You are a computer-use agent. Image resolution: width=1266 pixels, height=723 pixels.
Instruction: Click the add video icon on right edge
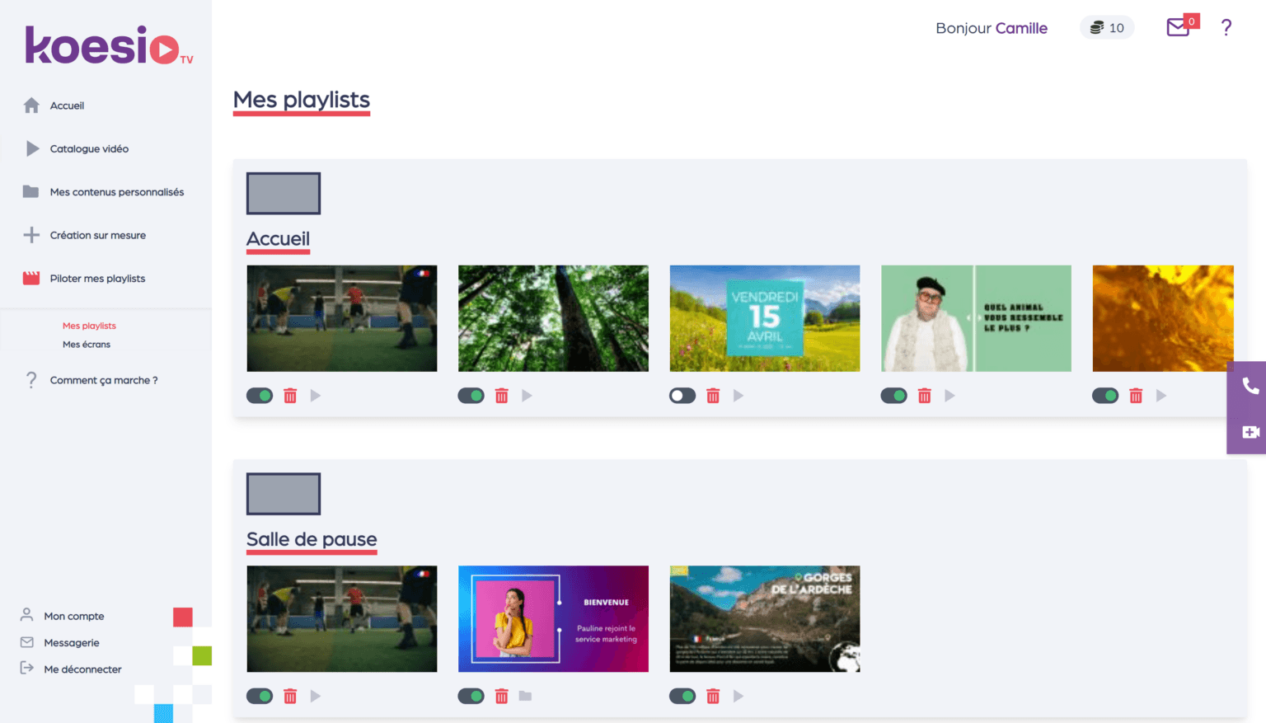coord(1250,431)
